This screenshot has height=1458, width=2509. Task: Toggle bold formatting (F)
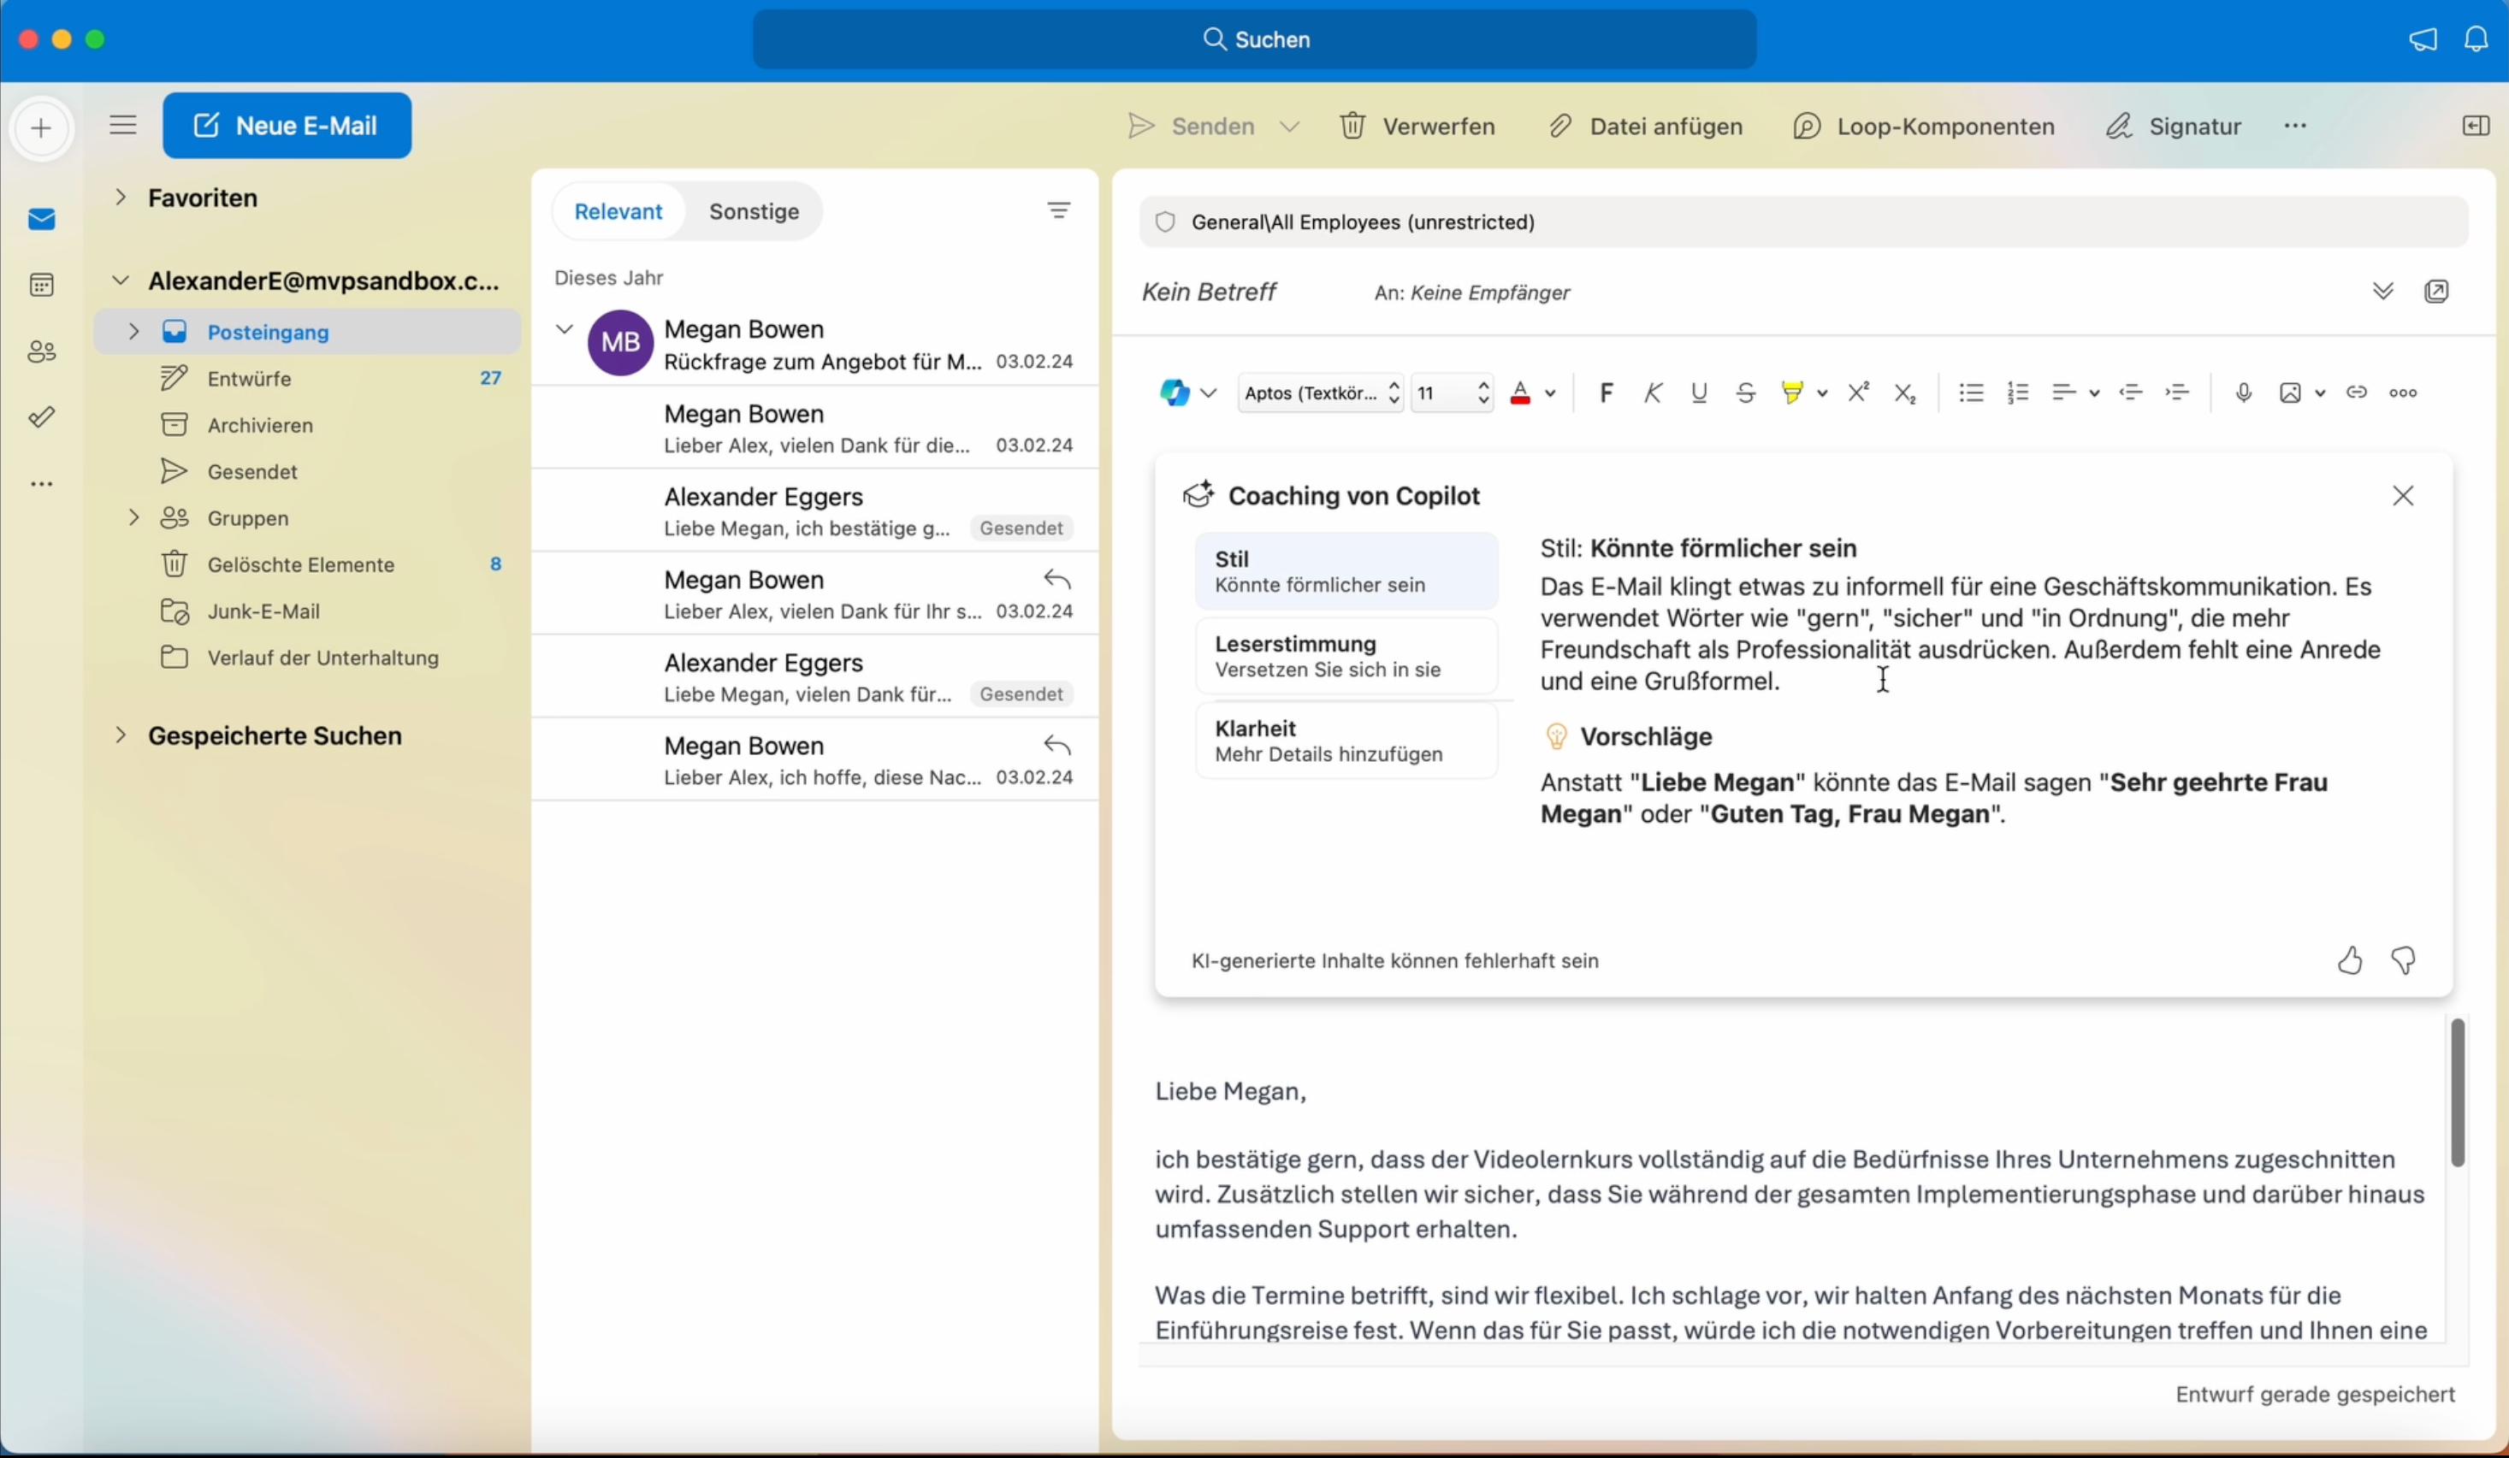point(1606,393)
